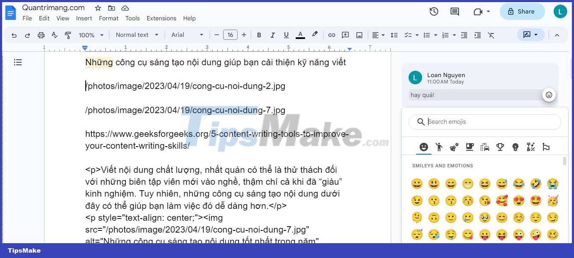Expand the Normal text style dropdown
Screen dimensions: 574x258
[137, 35]
